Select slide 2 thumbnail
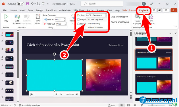 9,42
